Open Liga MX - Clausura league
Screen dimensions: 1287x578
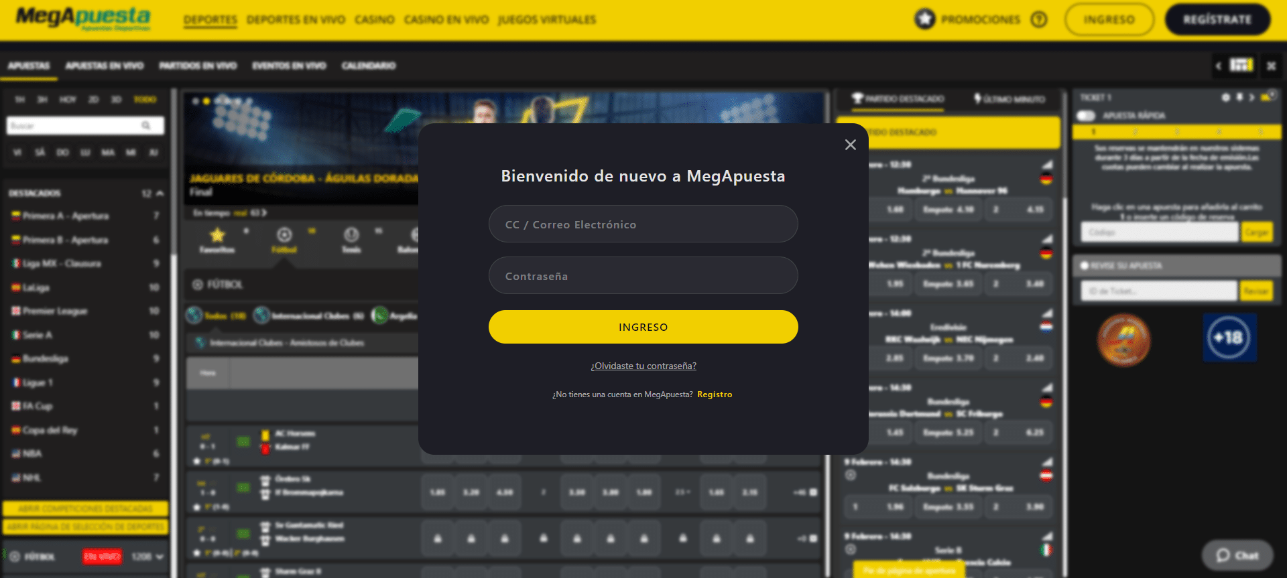coord(85,263)
